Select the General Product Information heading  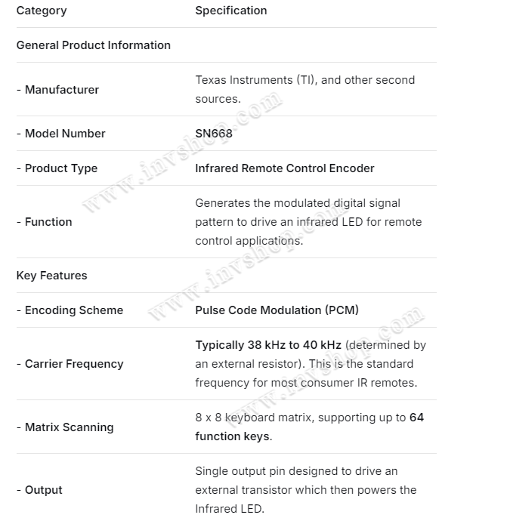pos(93,45)
